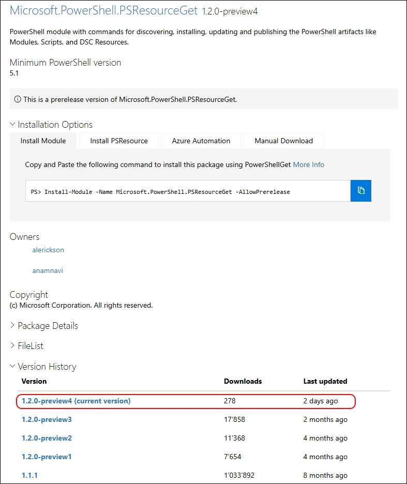
Task: Open owner alerickson's profile
Action: (48, 250)
